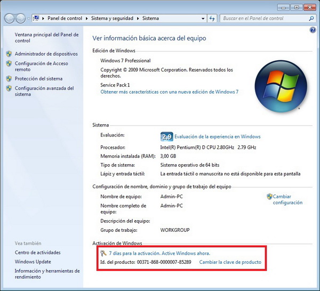Screen dimensions: 320x291
Task: Click the activation key icon
Action: (103, 253)
